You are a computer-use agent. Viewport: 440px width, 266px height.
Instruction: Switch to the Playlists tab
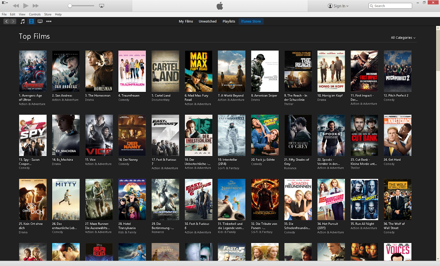229,21
